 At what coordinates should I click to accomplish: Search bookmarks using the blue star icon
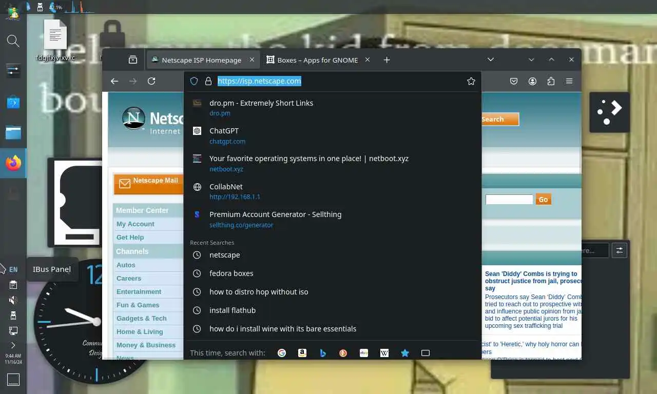[405, 353]
